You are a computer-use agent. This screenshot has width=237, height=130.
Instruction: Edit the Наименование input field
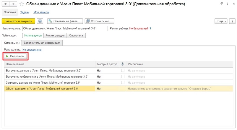[65, 28]
